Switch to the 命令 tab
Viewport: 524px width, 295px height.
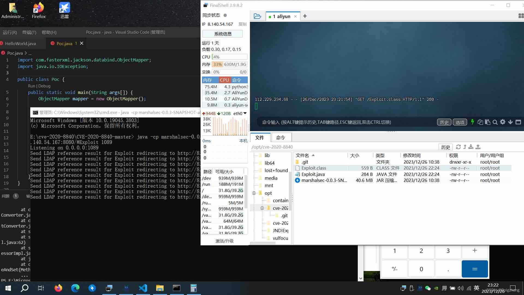(x=281, y=138)
